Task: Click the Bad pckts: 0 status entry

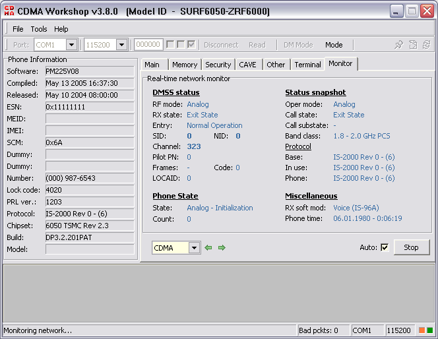Action: pos(323,330)
